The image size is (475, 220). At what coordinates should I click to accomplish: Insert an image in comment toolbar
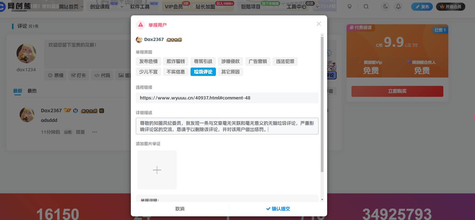(123, 75)
